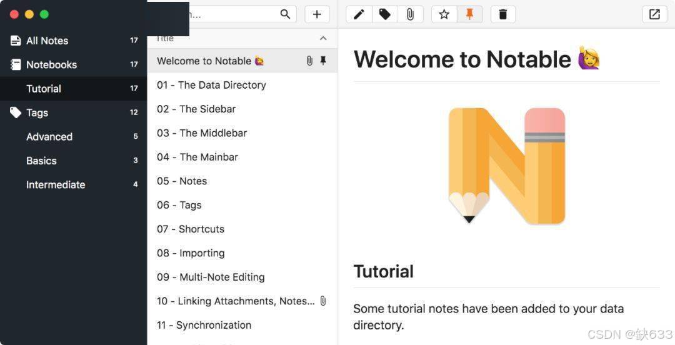The height and width of the screenshot is (345, 675).
Task: Click the pin icon on Welcome to Notable row
Action: point(323,61)
